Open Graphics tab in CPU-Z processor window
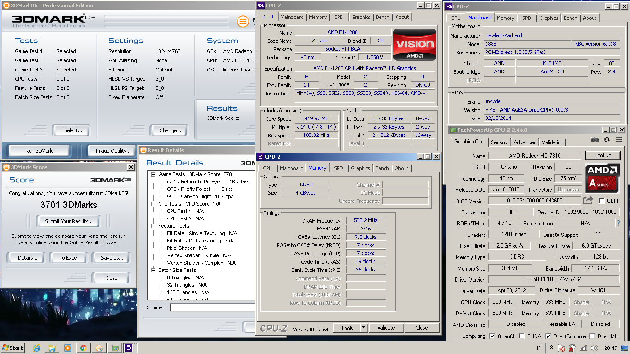This screenshot has width=630, height=354. pyautogui.click(x=361, y=17)
